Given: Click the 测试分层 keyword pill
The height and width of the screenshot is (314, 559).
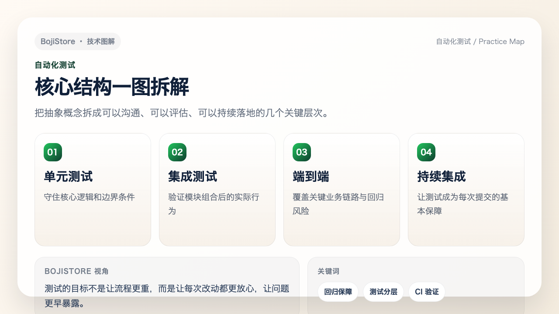Looking at the screenshot, I should (383, 292).
